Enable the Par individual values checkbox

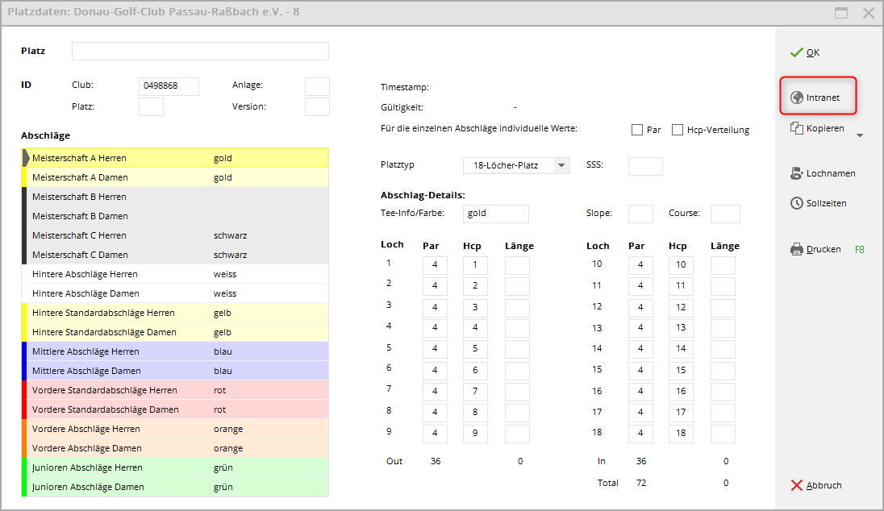pos(637,130)
